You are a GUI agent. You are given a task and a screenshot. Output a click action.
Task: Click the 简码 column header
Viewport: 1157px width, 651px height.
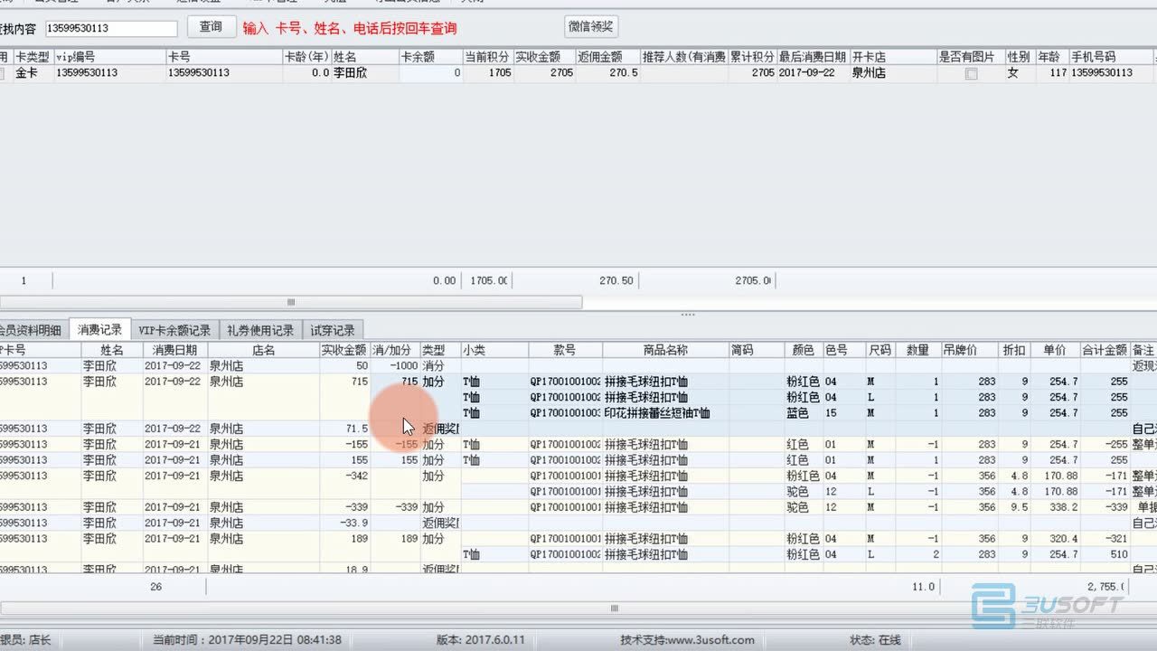[x=757, y=350]
